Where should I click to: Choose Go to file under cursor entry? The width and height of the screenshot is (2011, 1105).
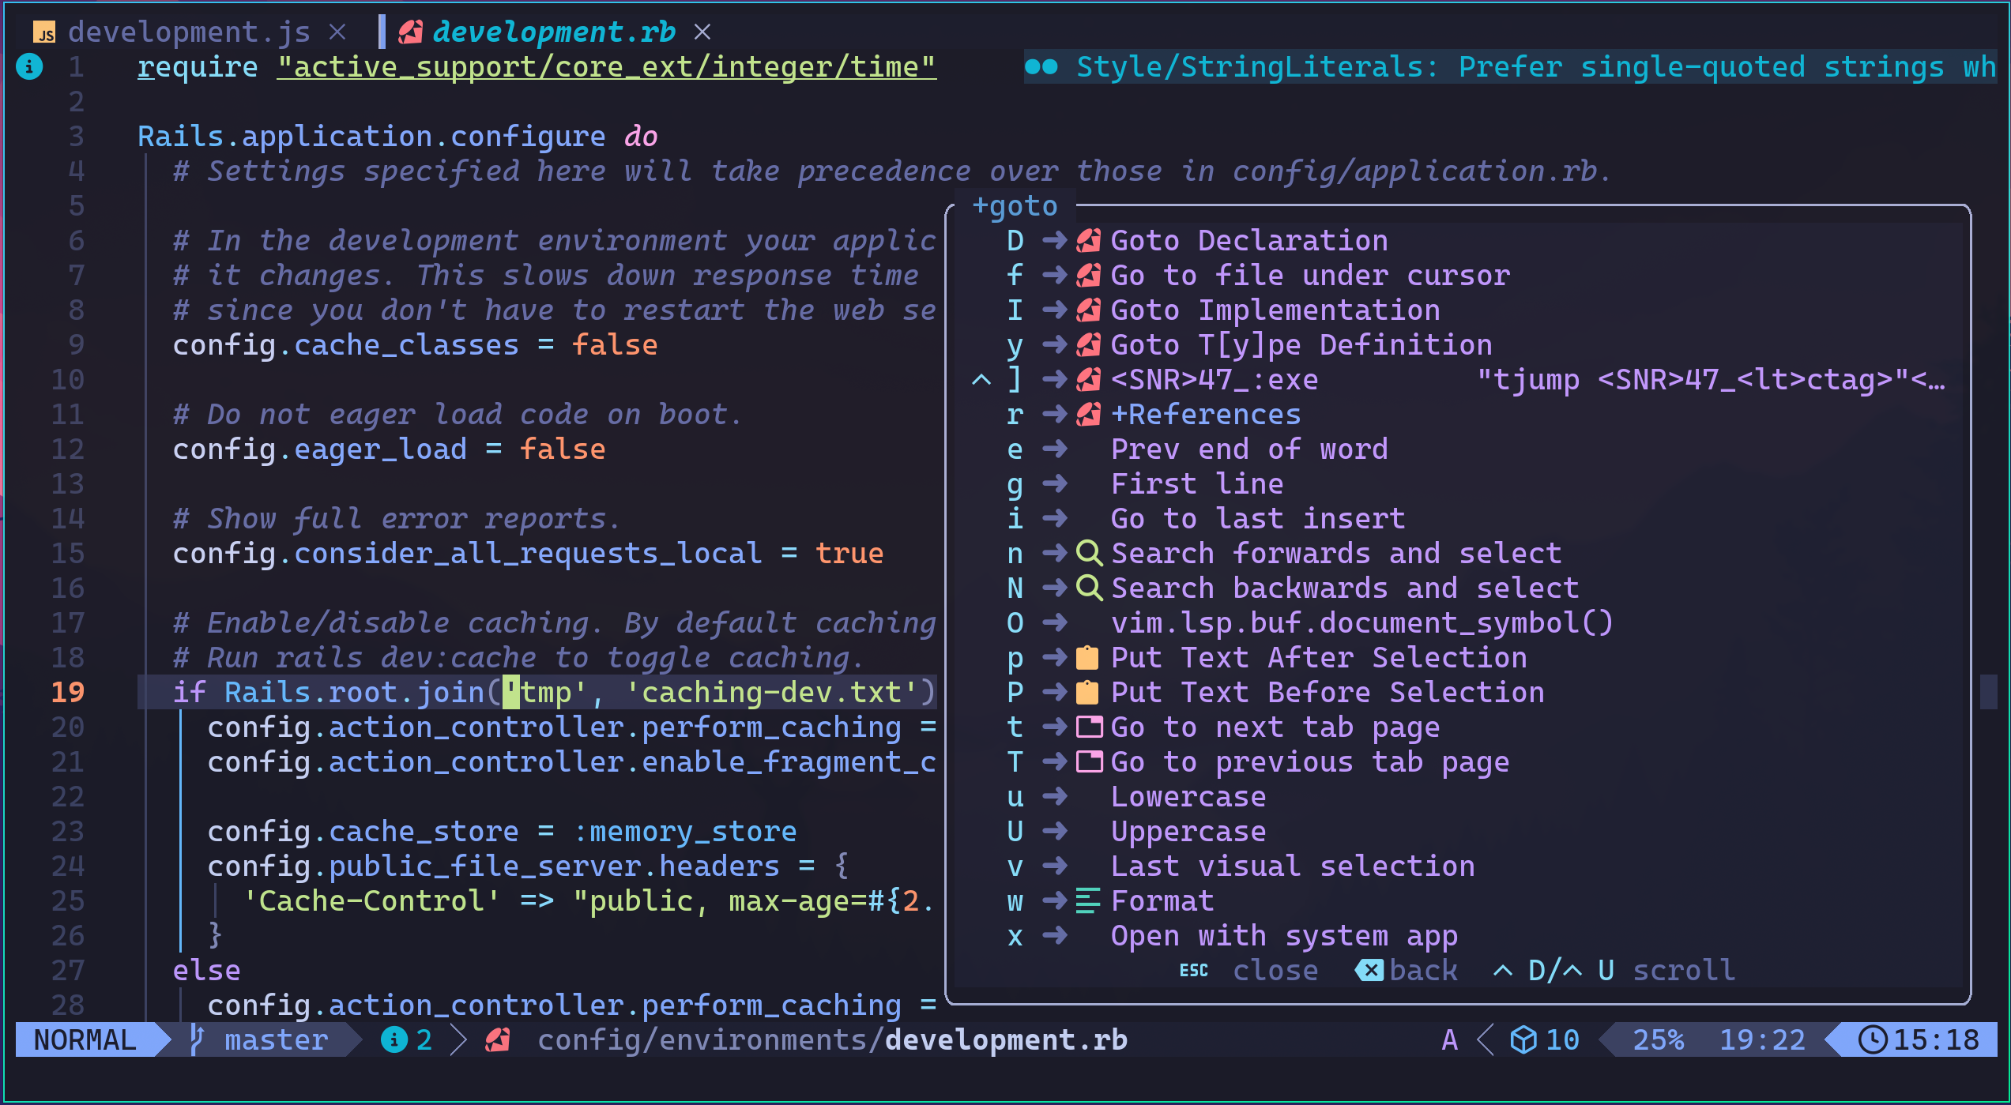[x=1309, y=275]
